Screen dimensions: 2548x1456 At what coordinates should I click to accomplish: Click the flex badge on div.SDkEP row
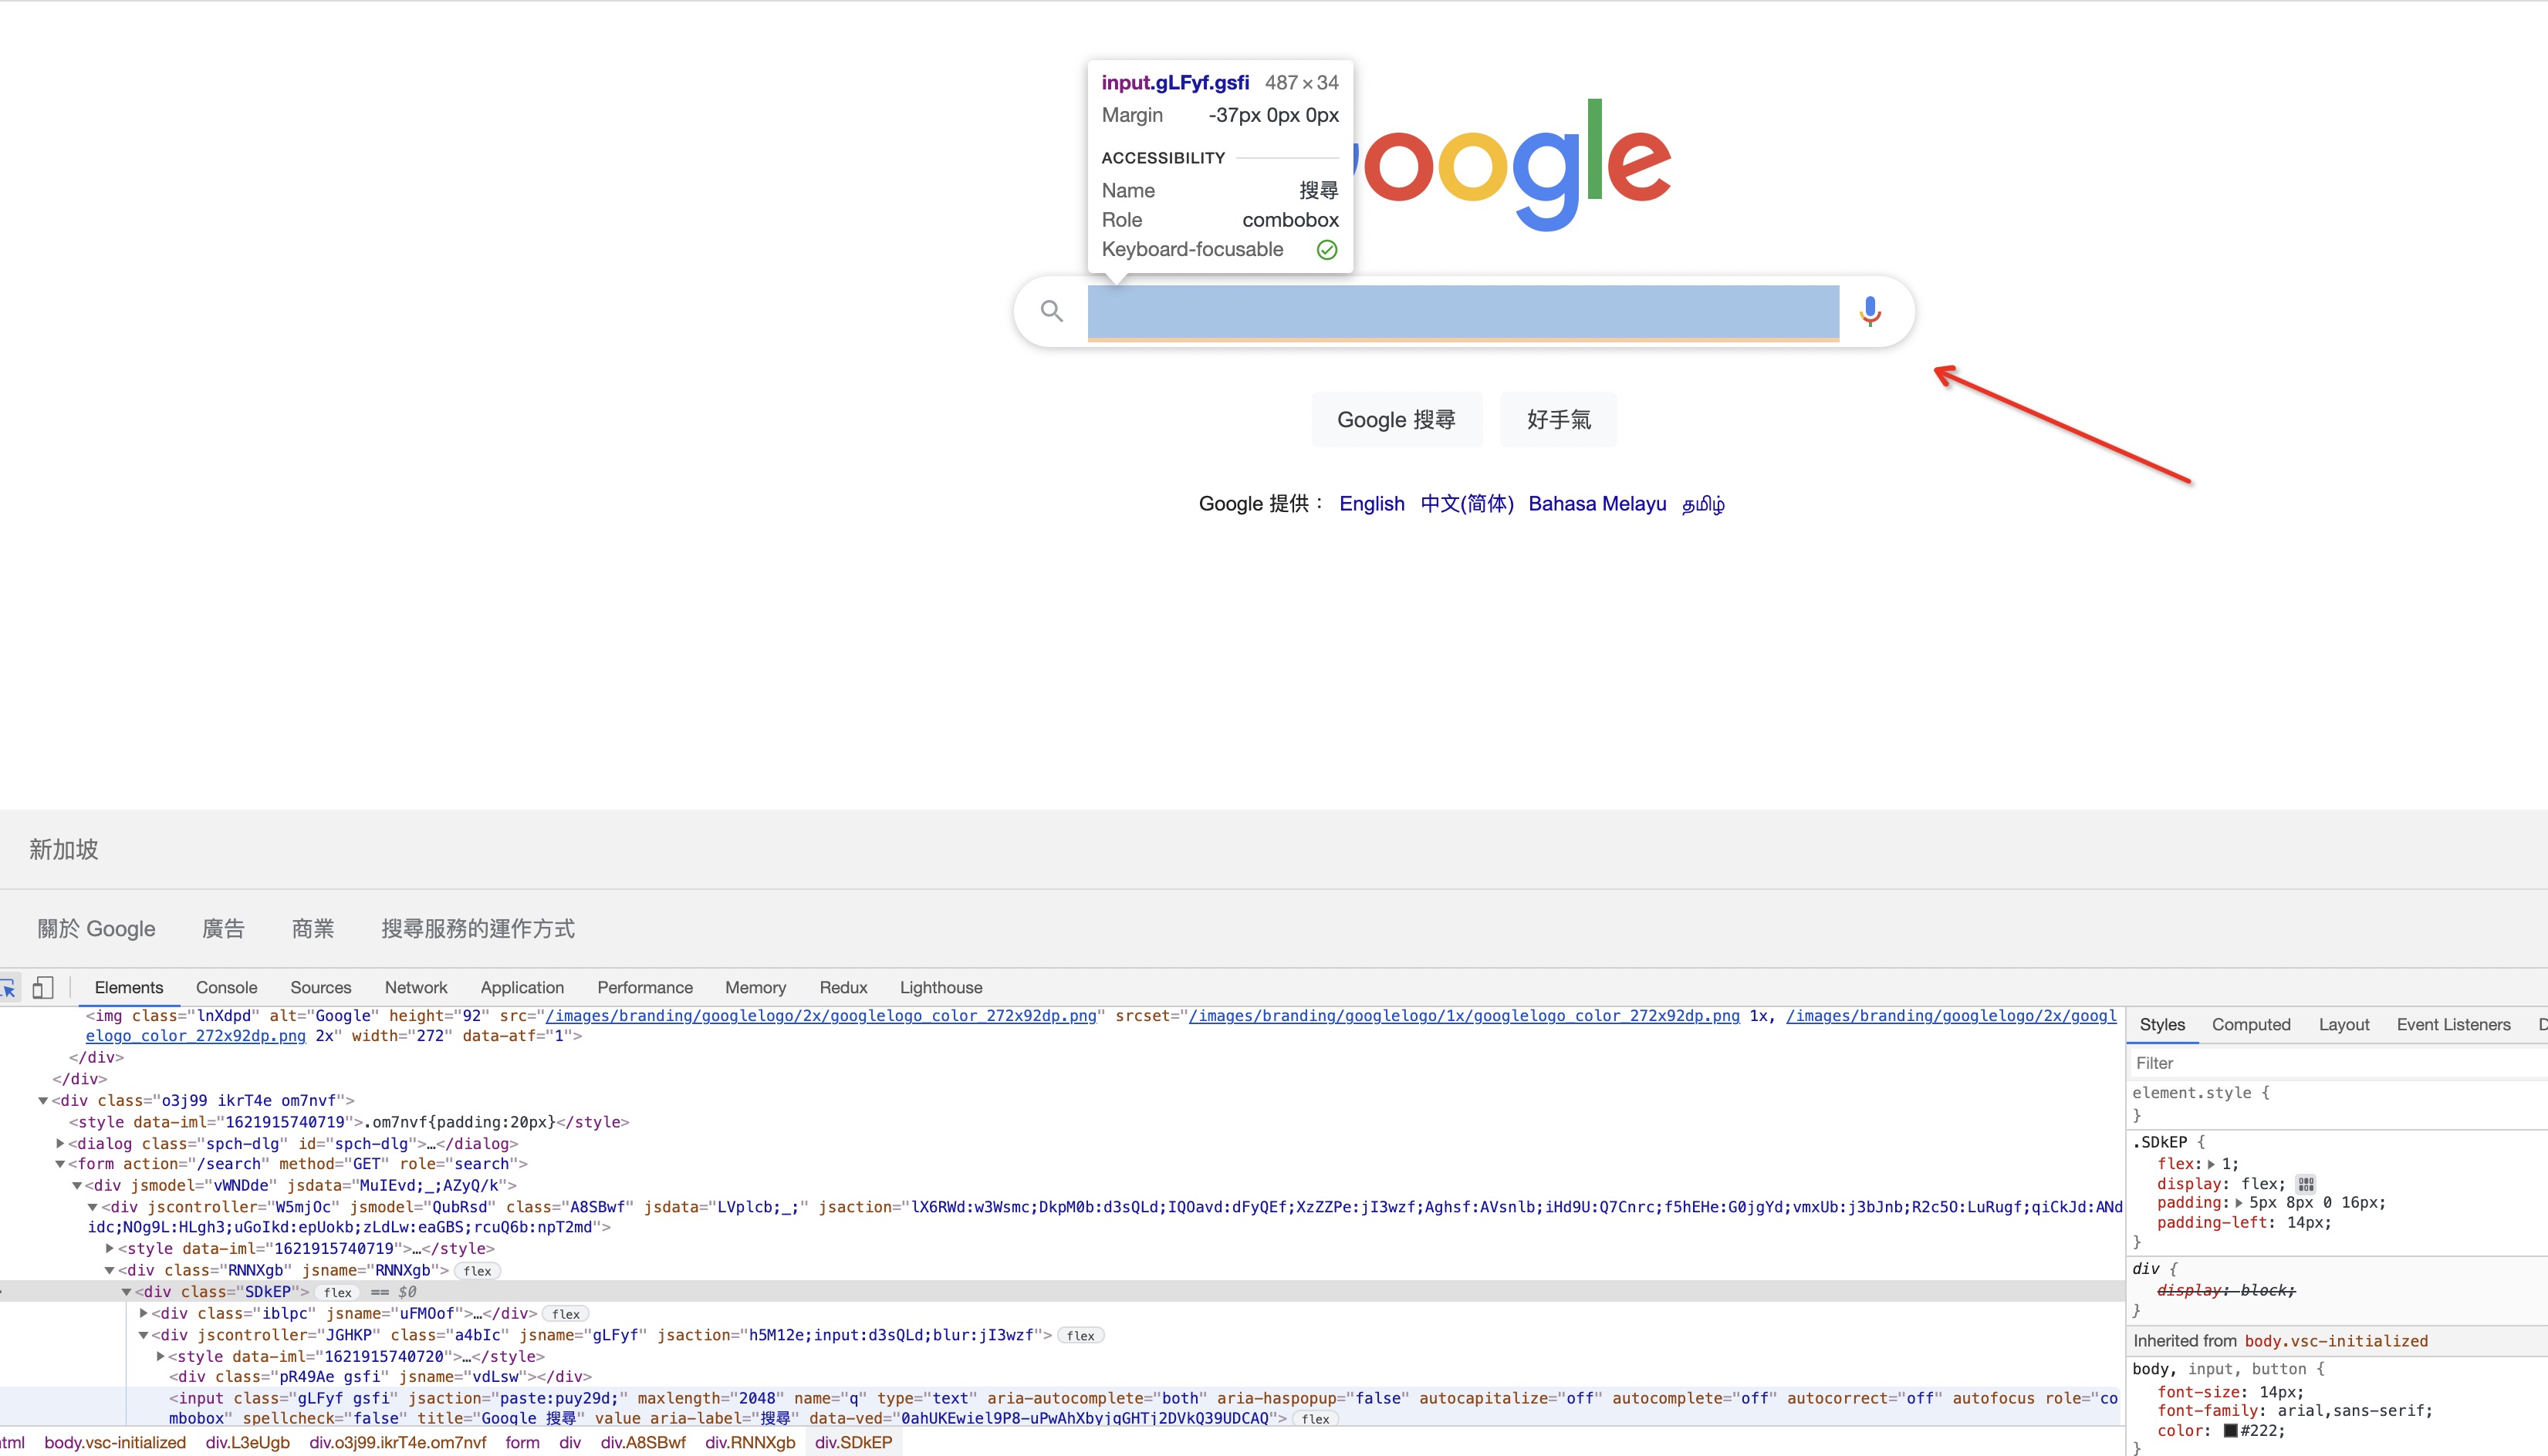338,1292
